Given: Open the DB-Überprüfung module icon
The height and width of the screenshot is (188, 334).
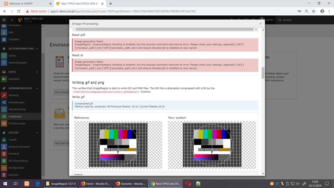Looking at the screenshot, I should tap(4, 161).
